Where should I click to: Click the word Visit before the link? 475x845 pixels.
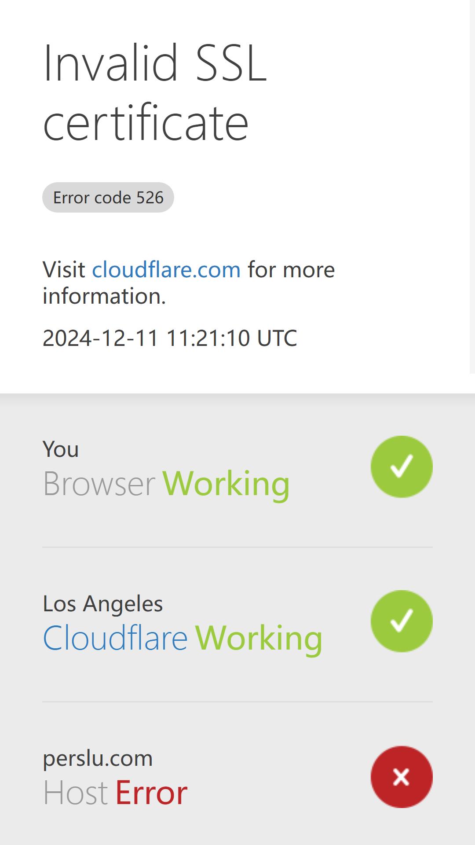[x=64, y=269]
